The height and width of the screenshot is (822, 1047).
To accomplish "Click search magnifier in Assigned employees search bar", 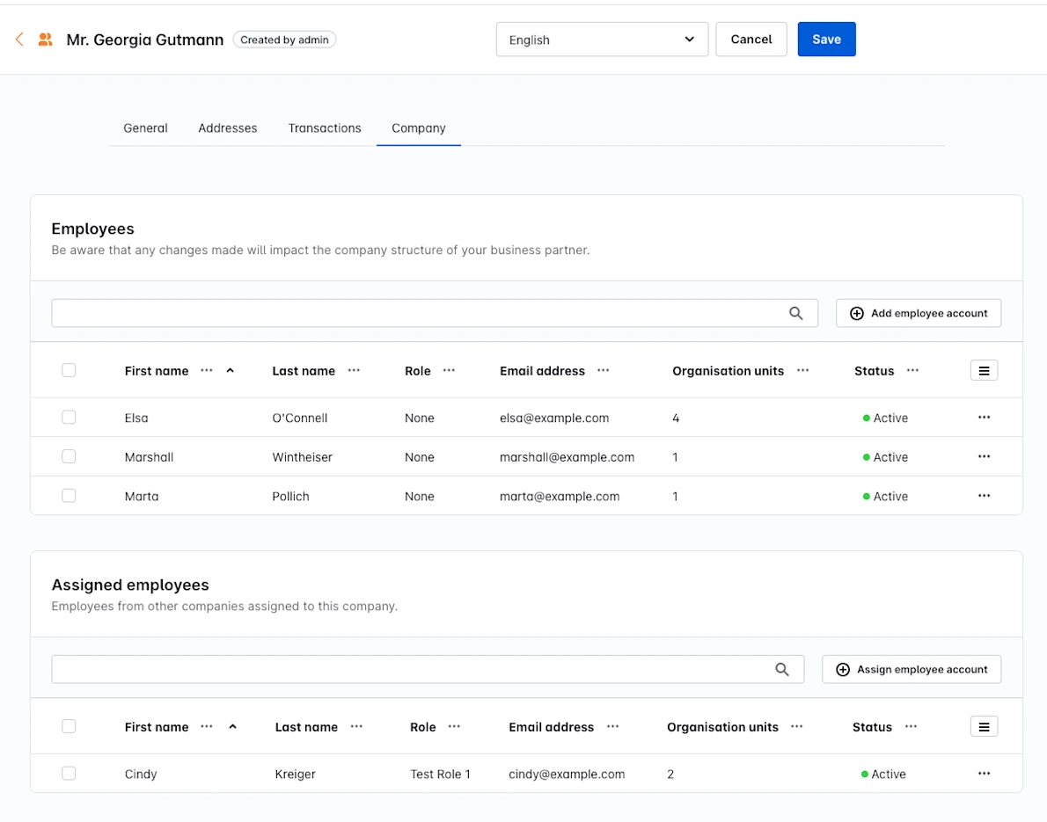I will (x=782, y=669).
